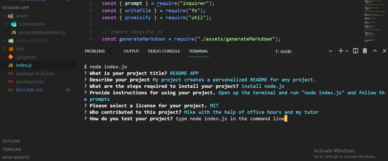This screenshot has height=161, width=388.
Task: Click the markdown icon beside README.md
Action: (x=11, y=90)
